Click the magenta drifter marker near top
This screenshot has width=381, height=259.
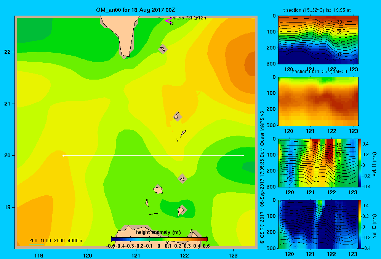(168, 21)
